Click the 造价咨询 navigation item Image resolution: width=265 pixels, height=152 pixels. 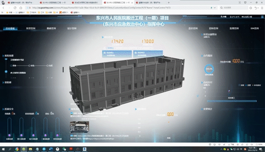193,28
